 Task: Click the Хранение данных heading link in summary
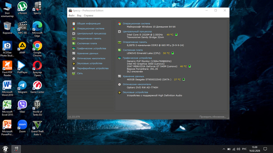click(x=134, y=76)
